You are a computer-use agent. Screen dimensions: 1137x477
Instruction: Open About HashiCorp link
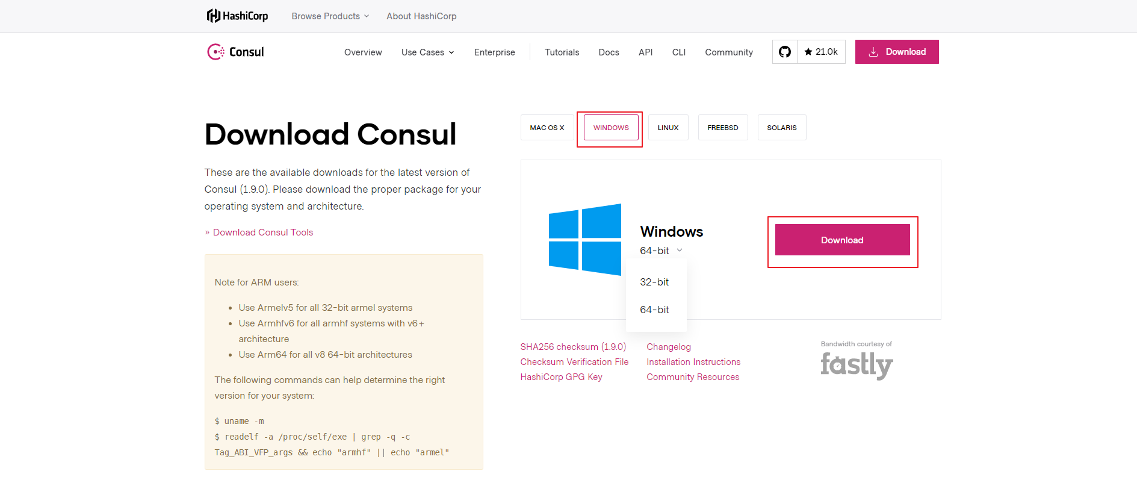(421, 16)
